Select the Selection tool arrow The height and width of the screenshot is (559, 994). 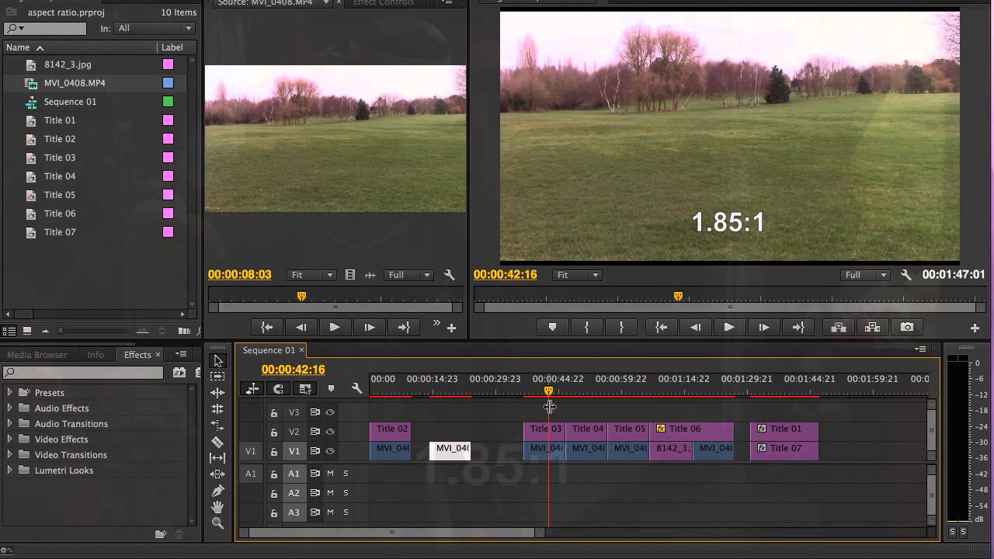[217, 361]
